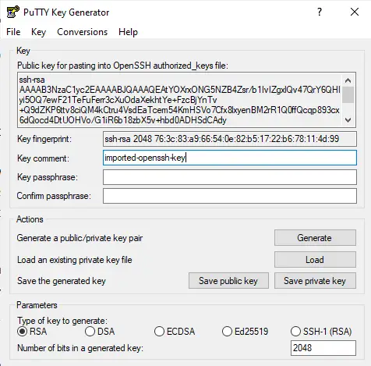This screenshot has height=366, width=371.
Task: Open the Key menu
Action: coord(38,32)
